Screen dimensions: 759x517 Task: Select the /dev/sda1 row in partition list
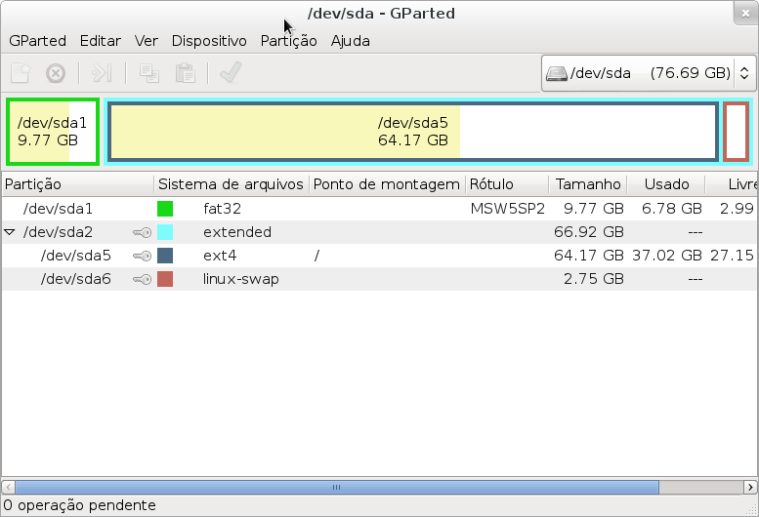coord(59,209)
